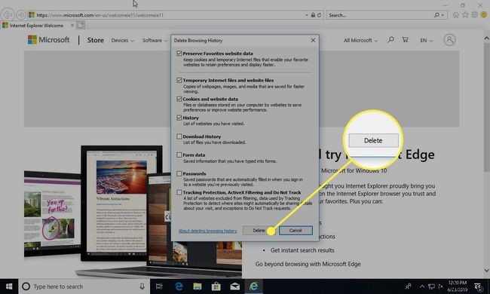Image resolution: width=490 pixels, height=294 pixels.
Task: Check Tracking Protection, ActiveX Filtering checkbox
Action: tap(179, 192)
